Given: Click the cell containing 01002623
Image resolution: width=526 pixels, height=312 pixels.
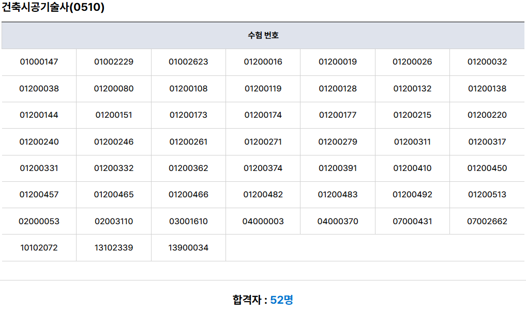Looking at the screenshot, I should point(188,62).
